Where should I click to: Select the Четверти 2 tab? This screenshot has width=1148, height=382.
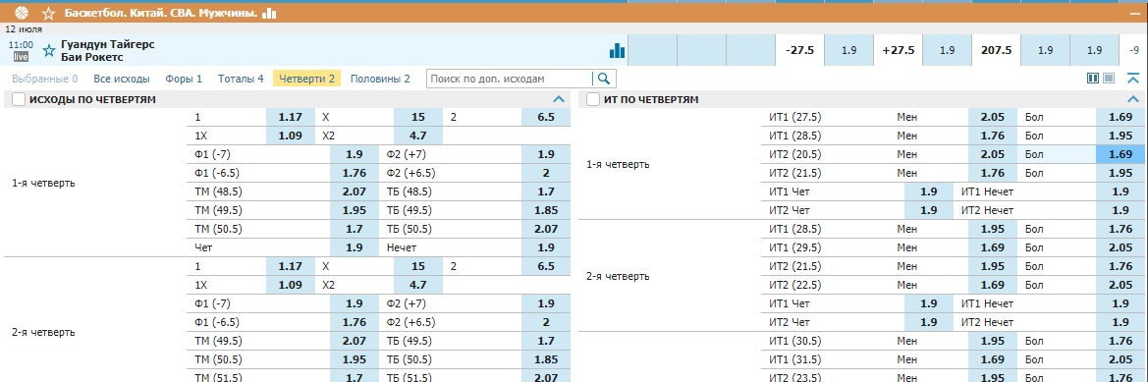[x=306, y=79]
